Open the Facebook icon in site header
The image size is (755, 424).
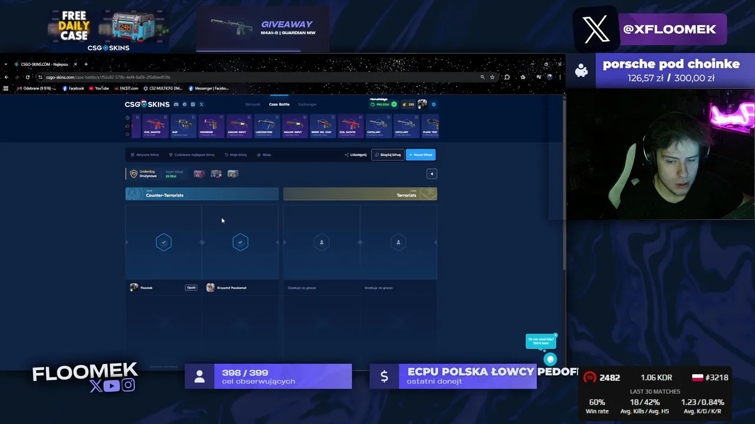[x=185, y=104]
